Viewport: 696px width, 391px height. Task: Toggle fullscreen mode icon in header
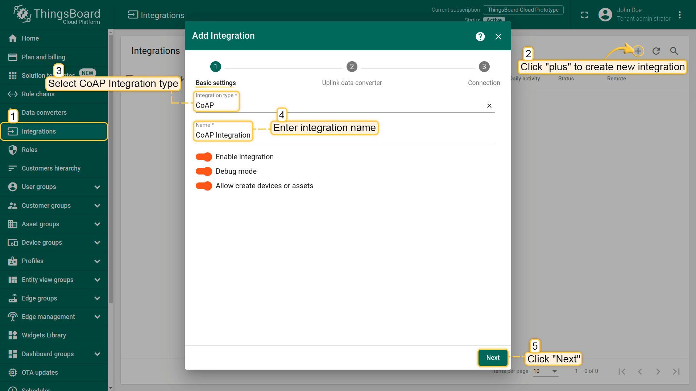(x=584, y=15)
